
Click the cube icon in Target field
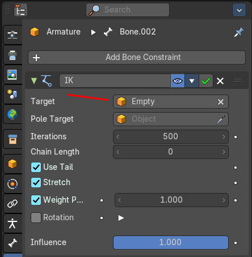(121, 102)
